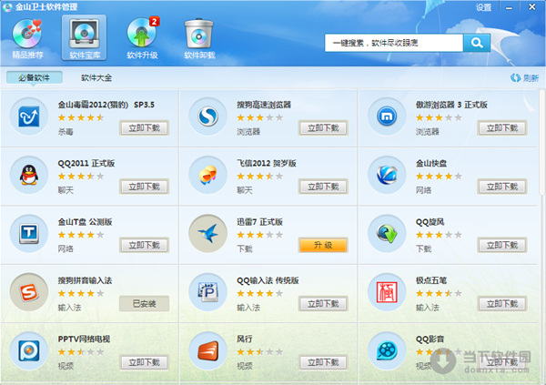Click the PPTV网络电视 app icon
This screenshot has height=385, width=546.
click(29, 350)
